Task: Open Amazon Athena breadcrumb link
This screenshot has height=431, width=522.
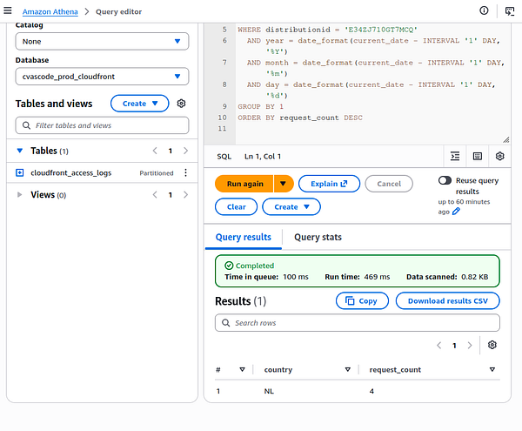Action: pyautogui.click(x=50, y=11)
